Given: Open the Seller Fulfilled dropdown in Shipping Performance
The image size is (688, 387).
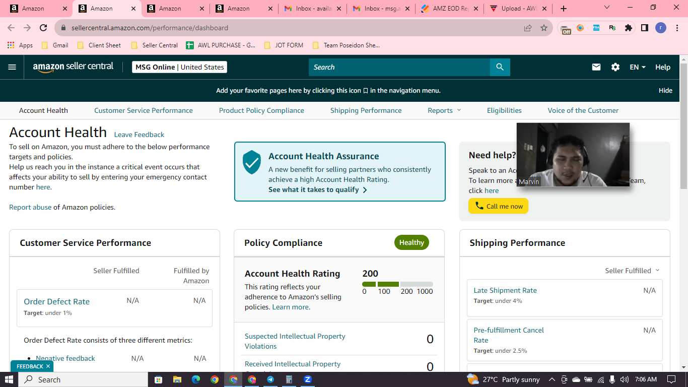Looking at the screenshot, I should coord(632,271).
